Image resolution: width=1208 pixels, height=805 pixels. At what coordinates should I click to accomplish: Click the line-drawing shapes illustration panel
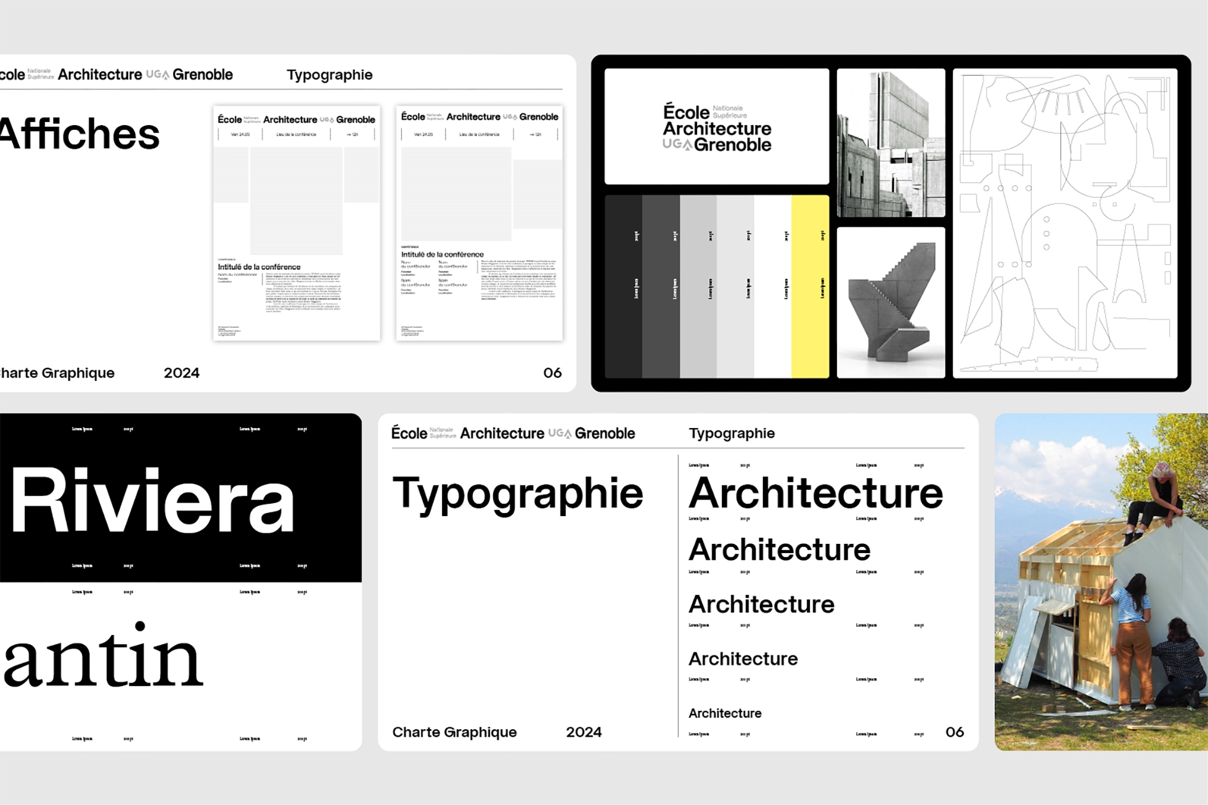click(x=1064, y=223)
